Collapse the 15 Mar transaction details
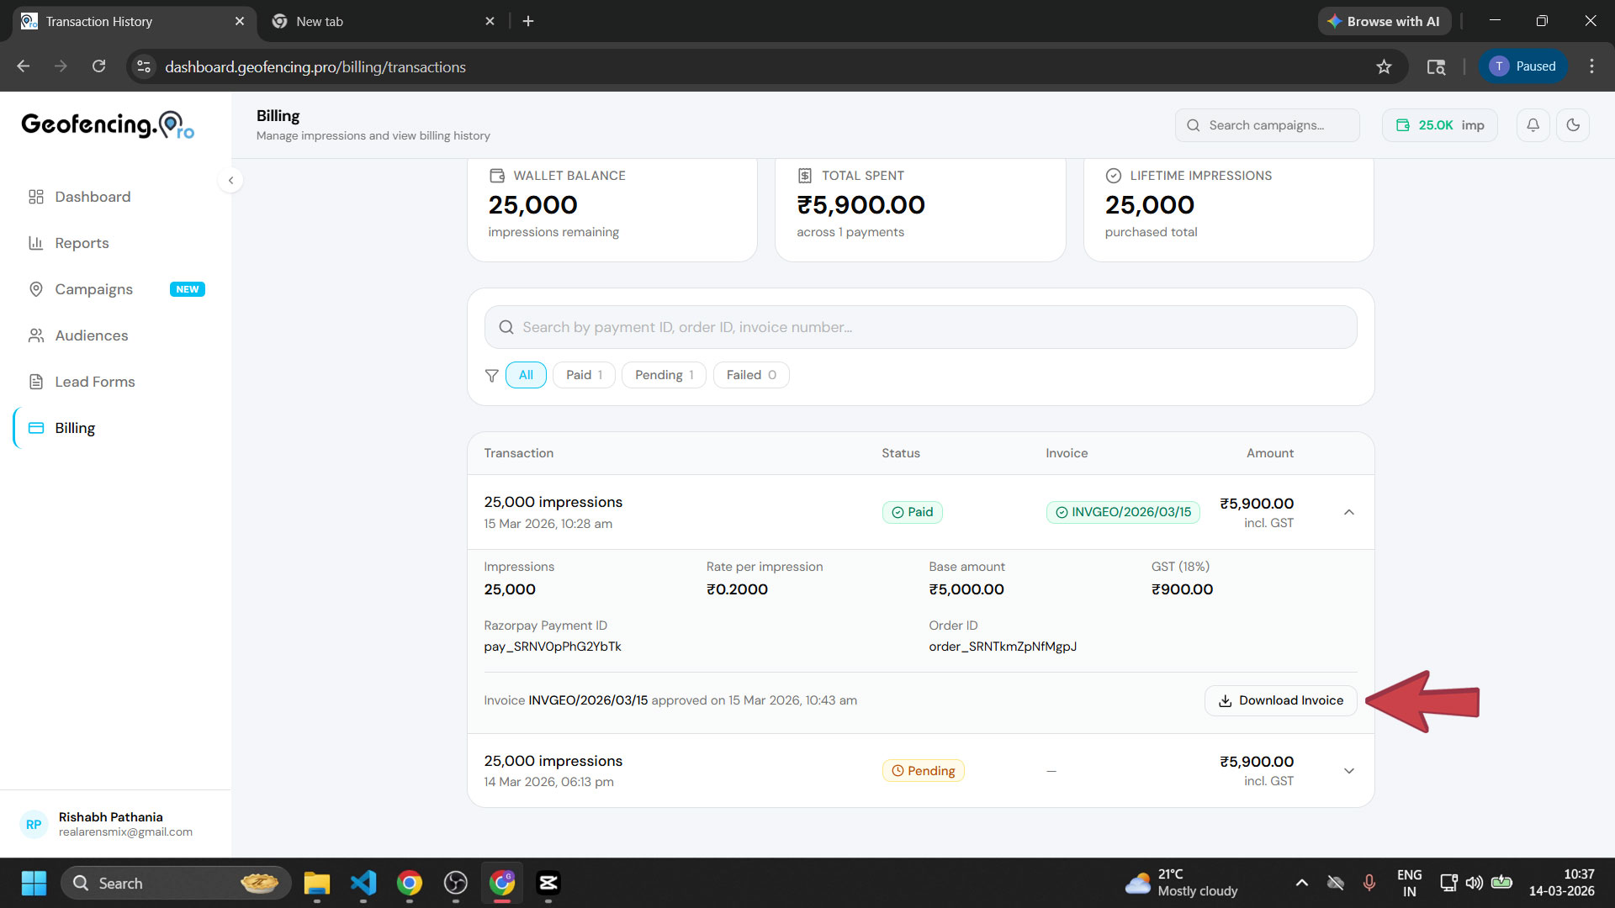1615x908 pixels. tap(1348, 512)
